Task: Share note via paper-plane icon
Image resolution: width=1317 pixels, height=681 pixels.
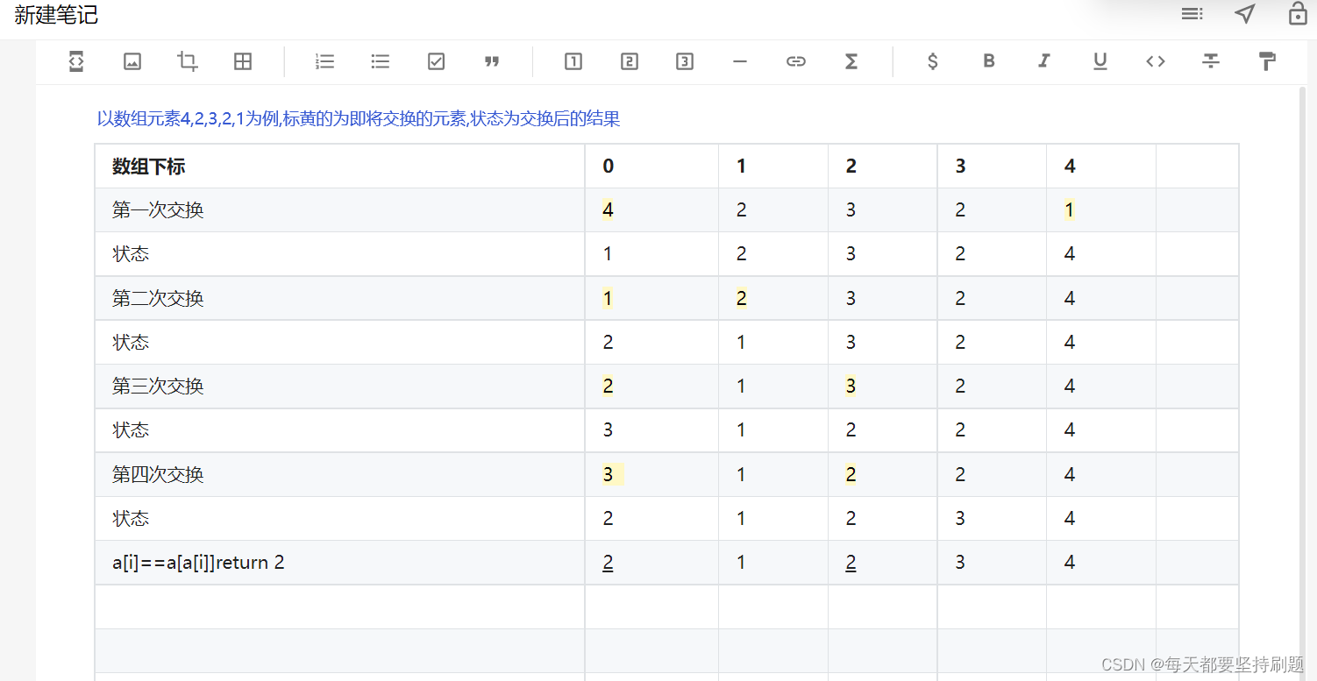Action: [1245, 13]
